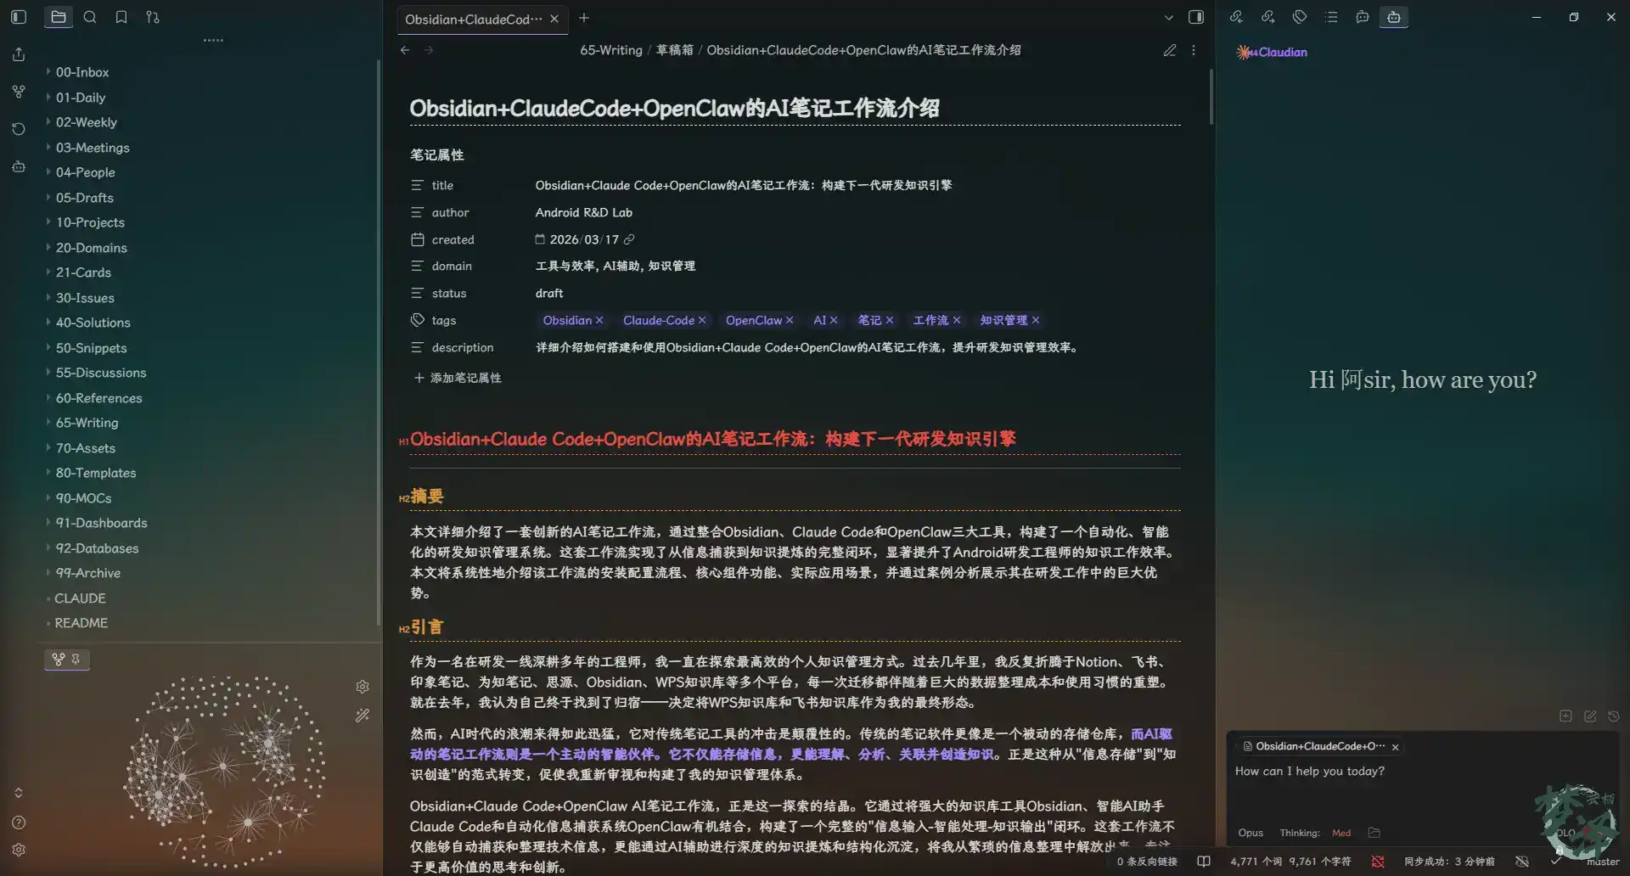Navigate back with the left arrow
The width and height of the screenshot is (1630, 876).
405,50
